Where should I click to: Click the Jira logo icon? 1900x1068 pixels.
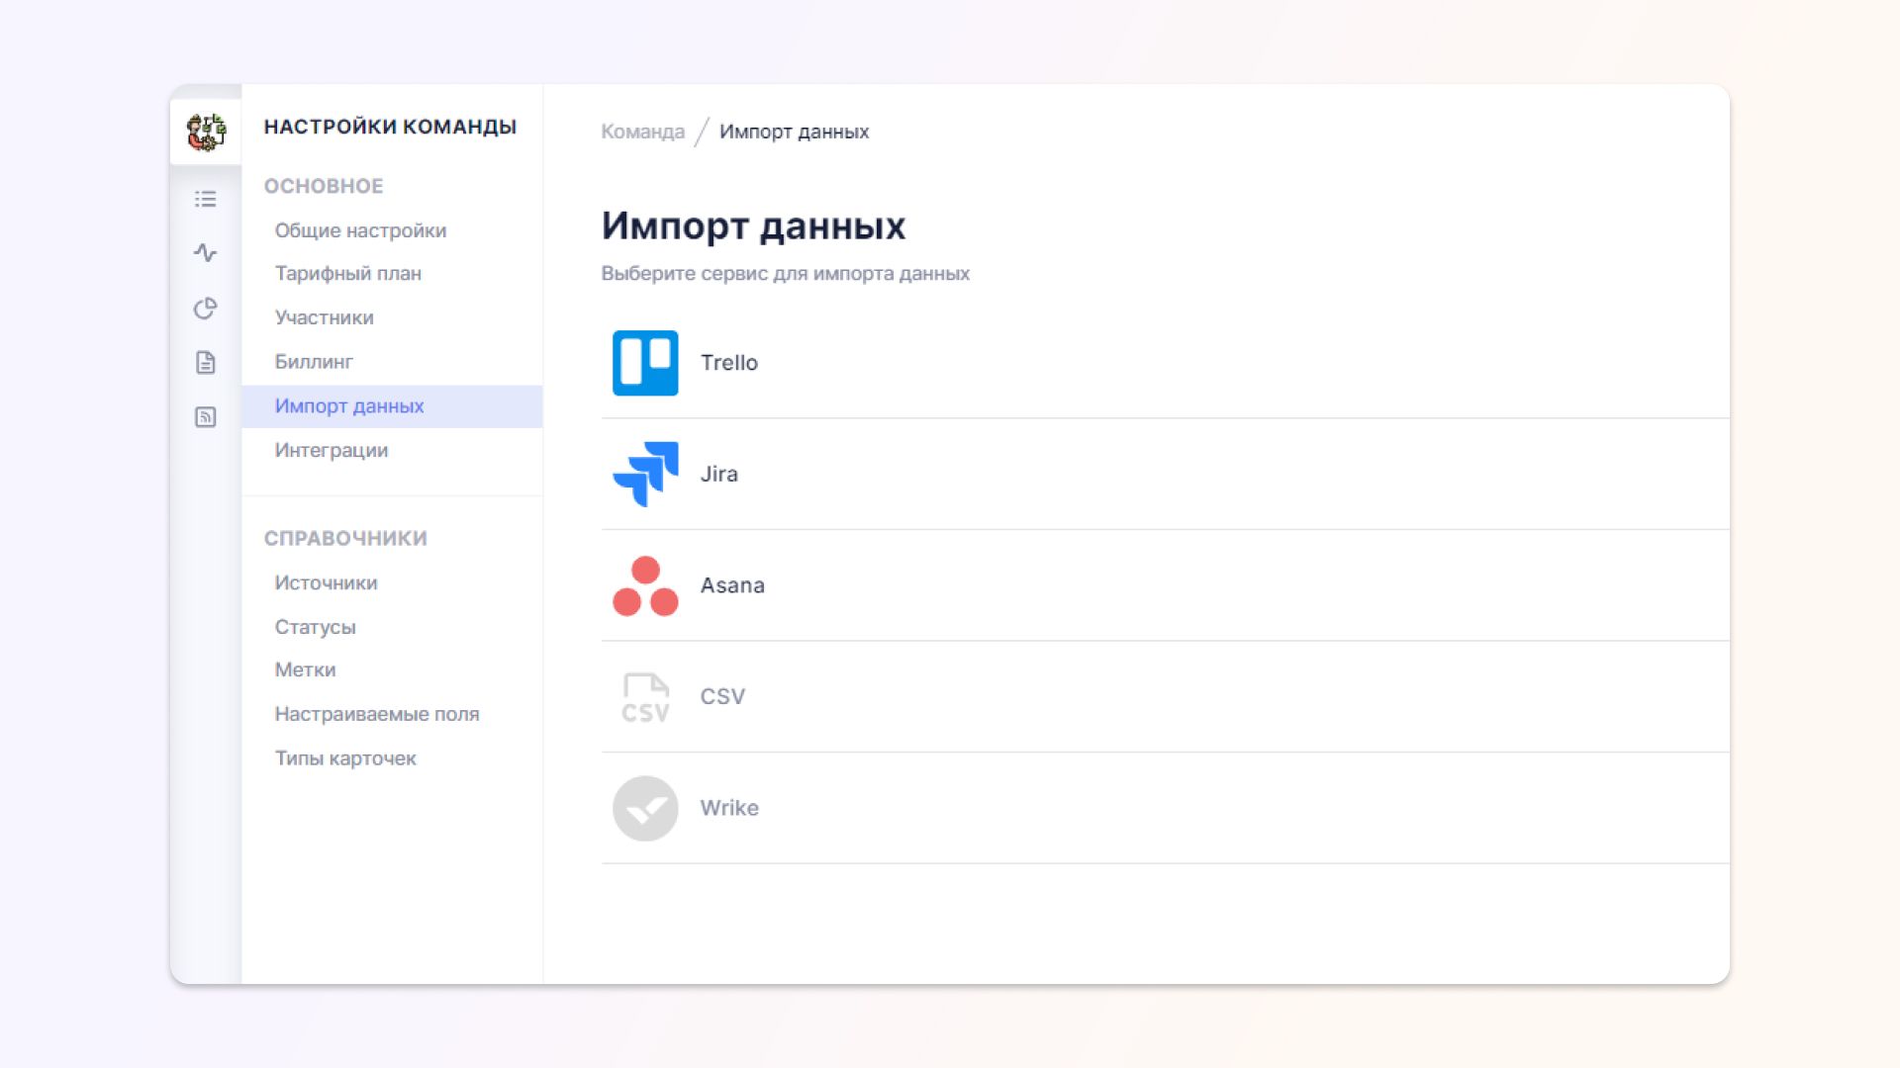point(645,474)
